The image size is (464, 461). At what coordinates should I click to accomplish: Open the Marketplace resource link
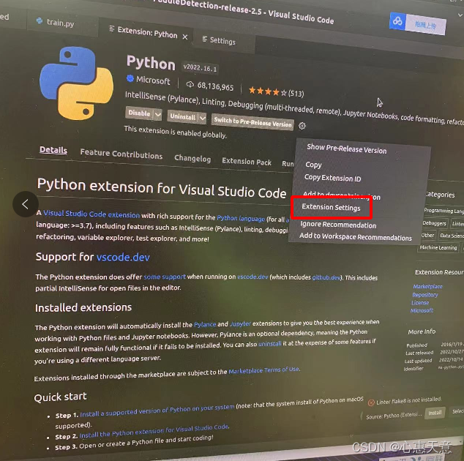tap(427, 286)
